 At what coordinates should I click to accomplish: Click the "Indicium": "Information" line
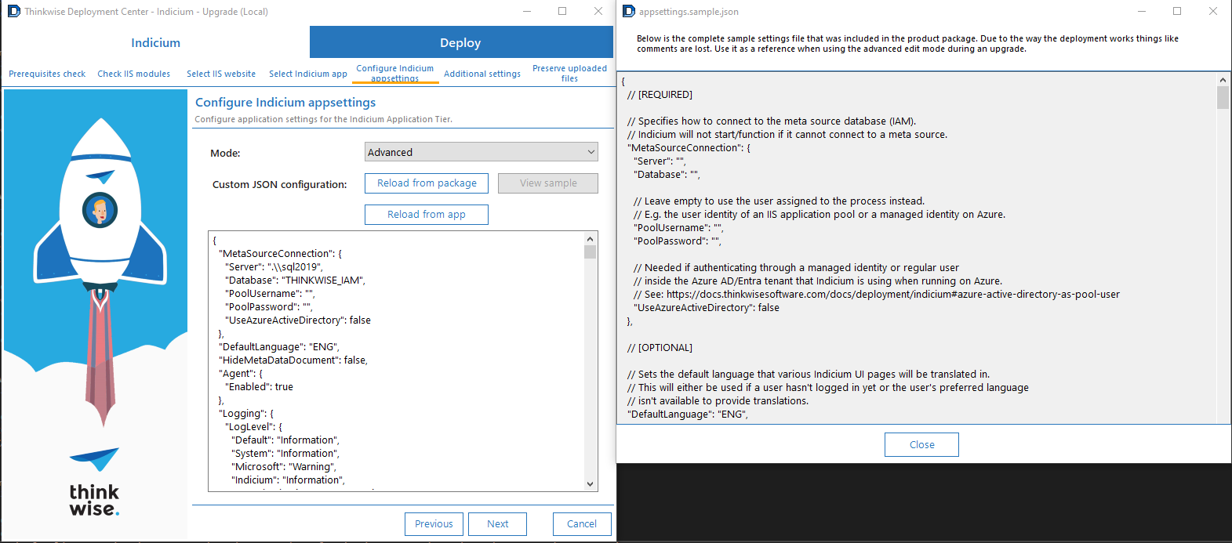[x=288, y=480]
